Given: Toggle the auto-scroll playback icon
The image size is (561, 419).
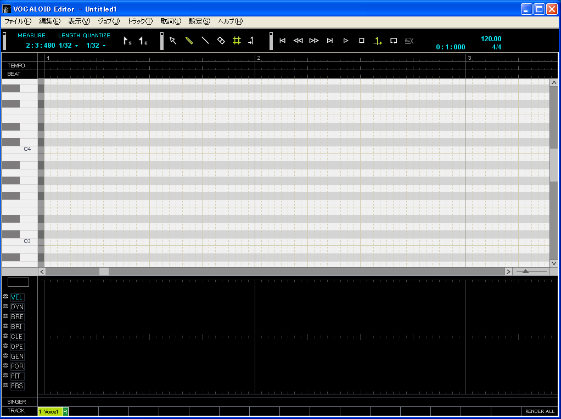Looking at the screenshot, I should click(378, 41).
